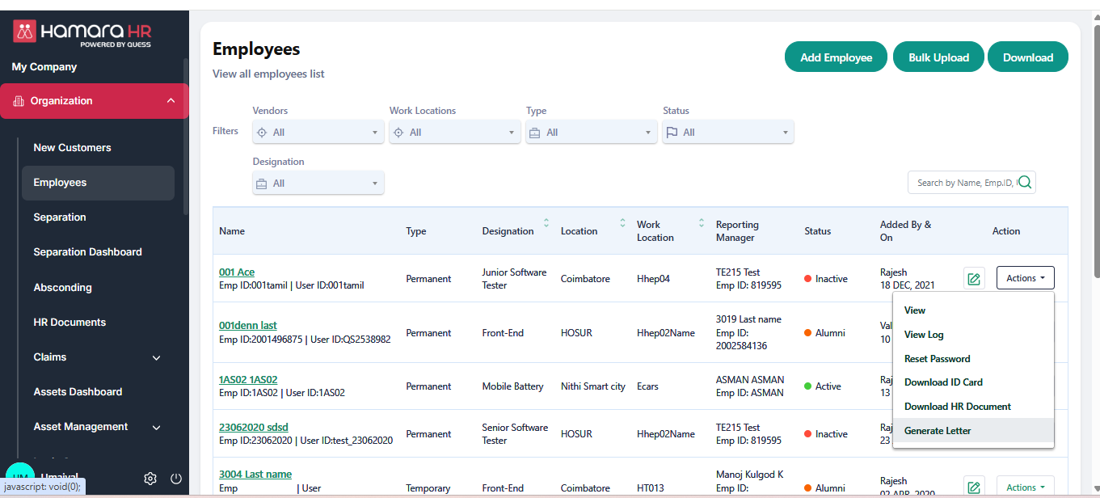Open the Work Locations filter dropdown
This screenshot has height=498, width=1100.
tap(454, 133)
